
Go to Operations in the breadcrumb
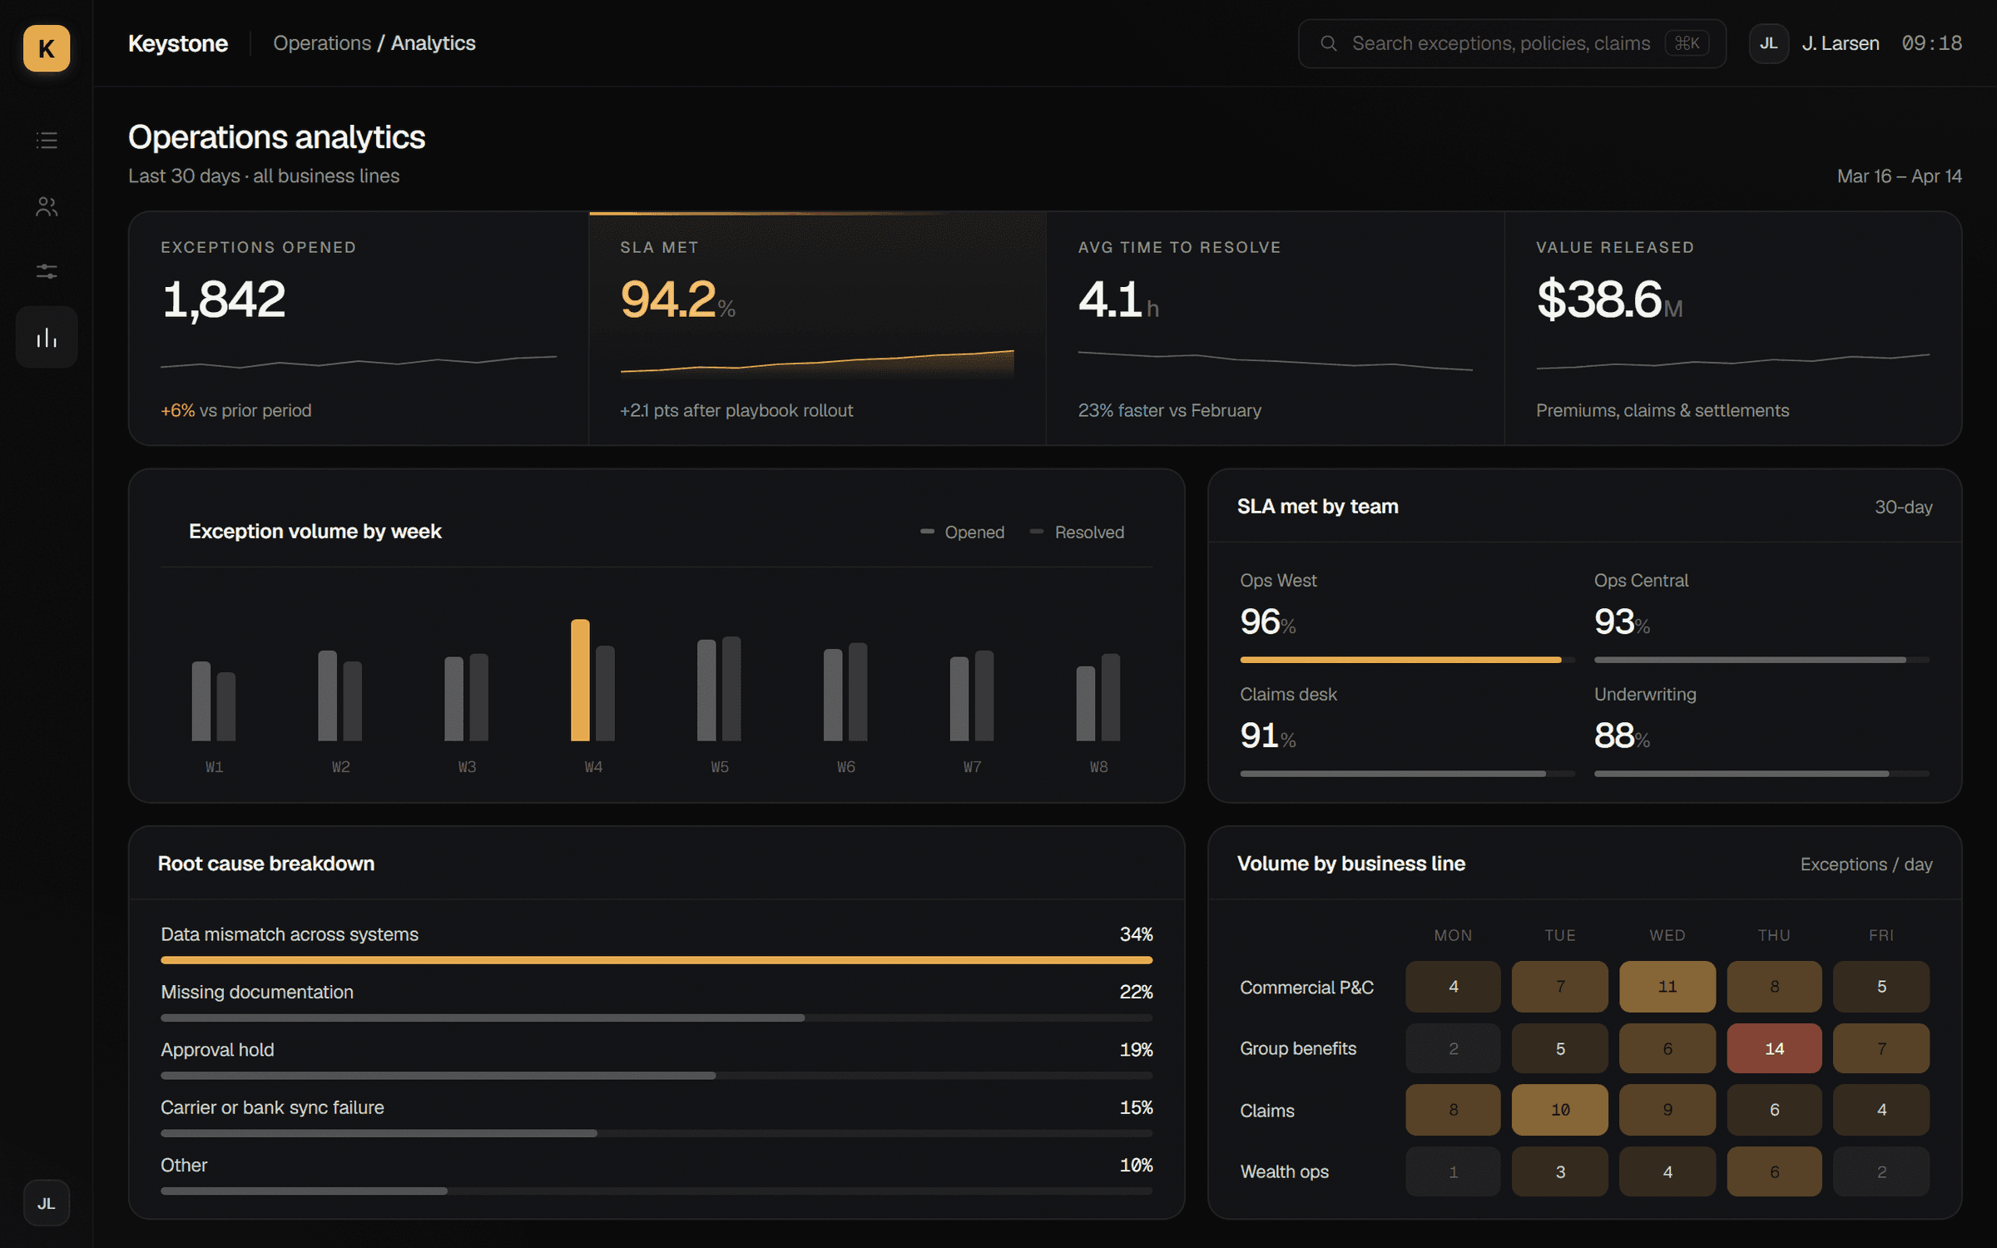click(322, 43)
